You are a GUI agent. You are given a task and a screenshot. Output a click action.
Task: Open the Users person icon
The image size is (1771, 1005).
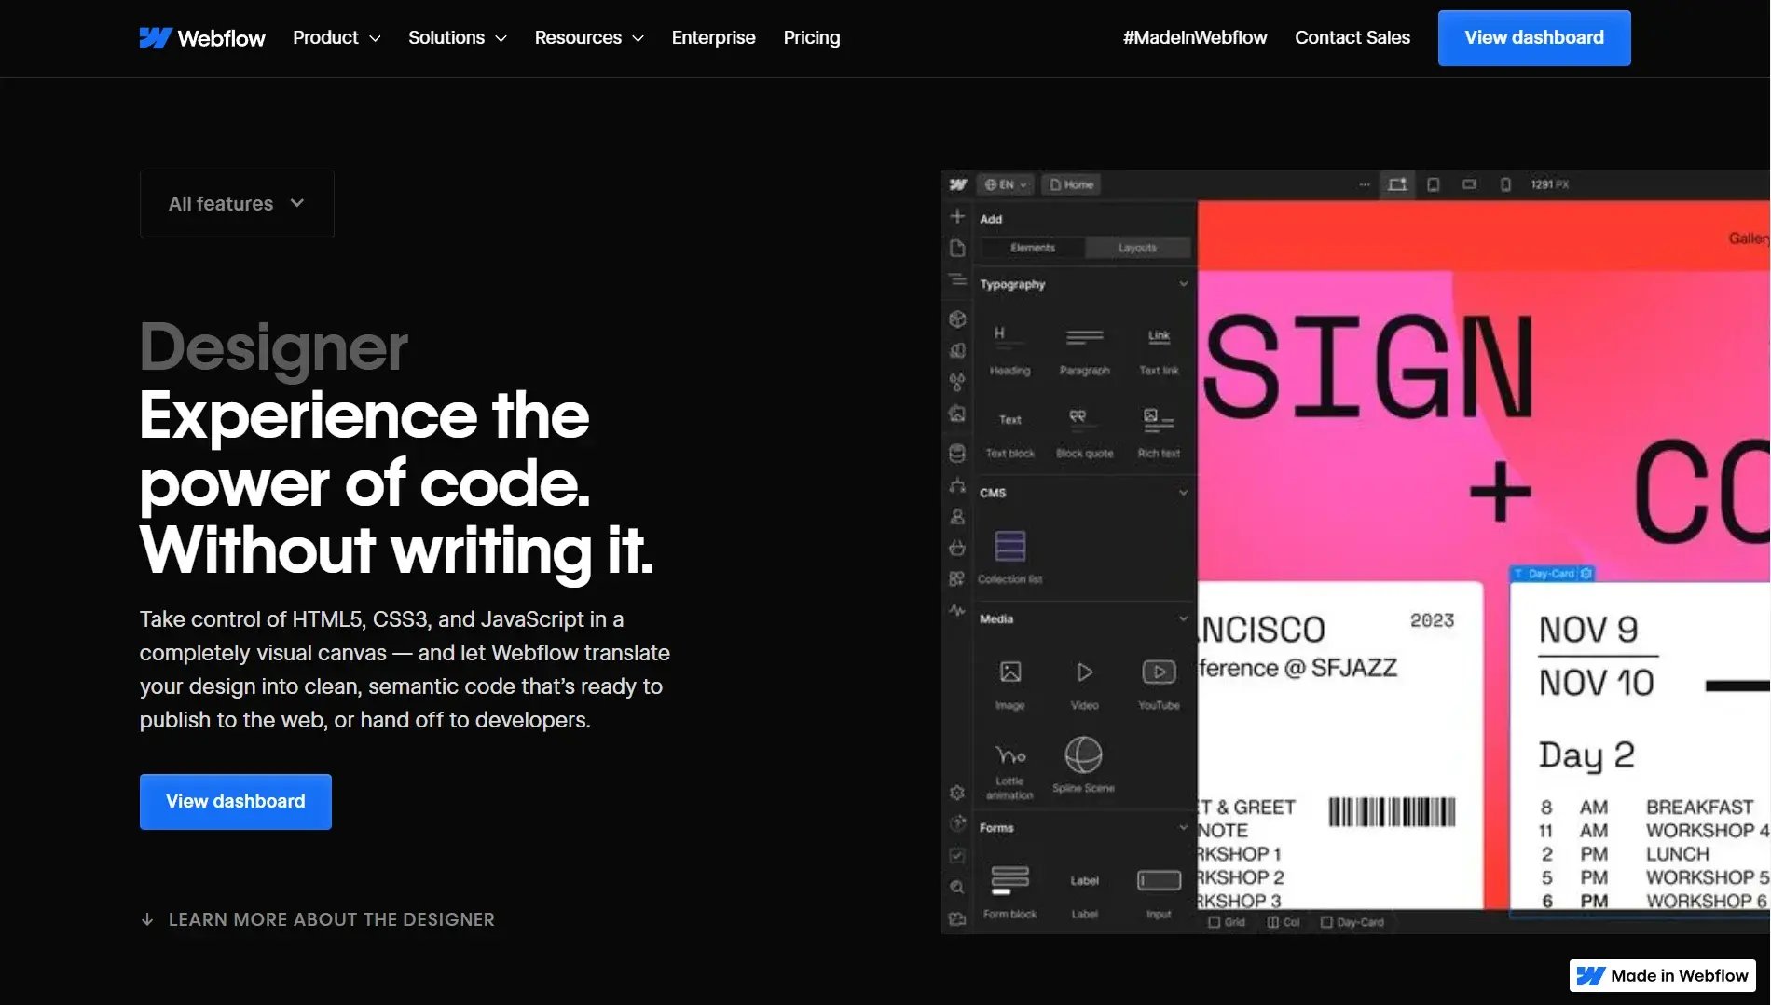tap(957, 516)
